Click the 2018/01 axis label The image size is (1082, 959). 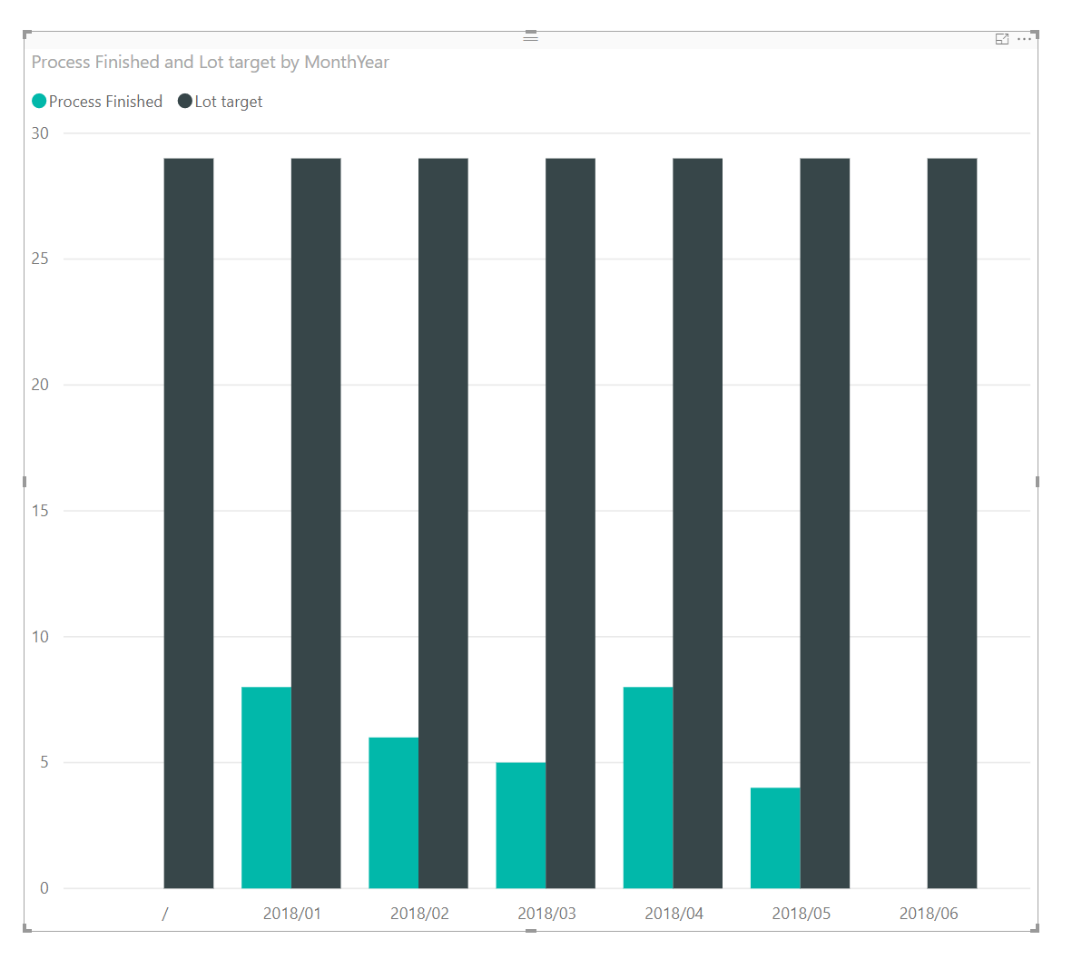click(x=292, y=914)
